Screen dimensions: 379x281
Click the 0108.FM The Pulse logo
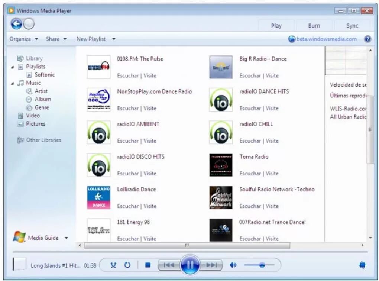[98, 67]
